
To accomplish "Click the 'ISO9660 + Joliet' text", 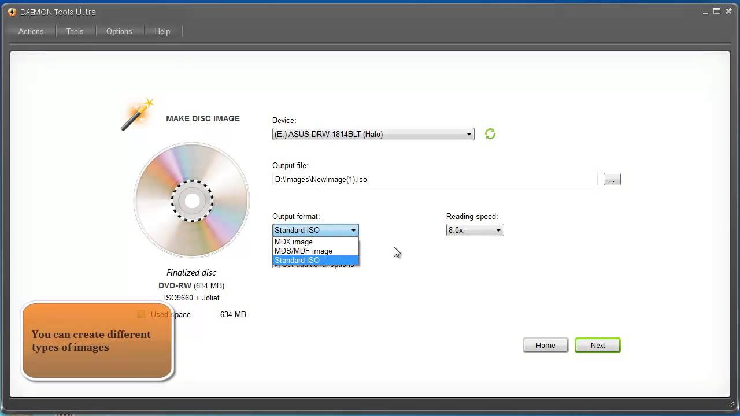I will tap(191, 298).
